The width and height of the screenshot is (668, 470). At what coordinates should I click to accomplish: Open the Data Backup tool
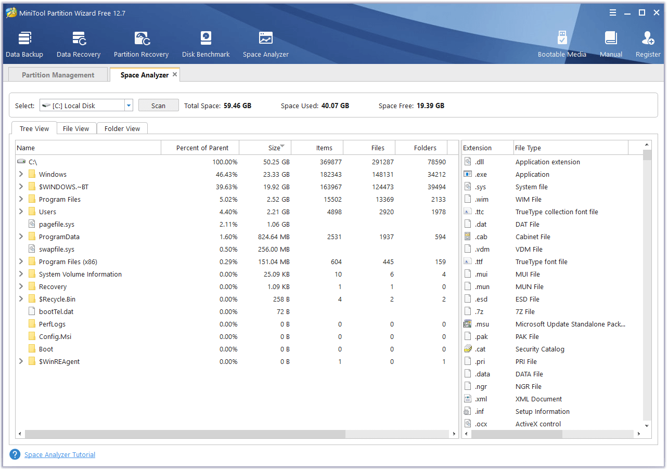click(x=24, y=44)
